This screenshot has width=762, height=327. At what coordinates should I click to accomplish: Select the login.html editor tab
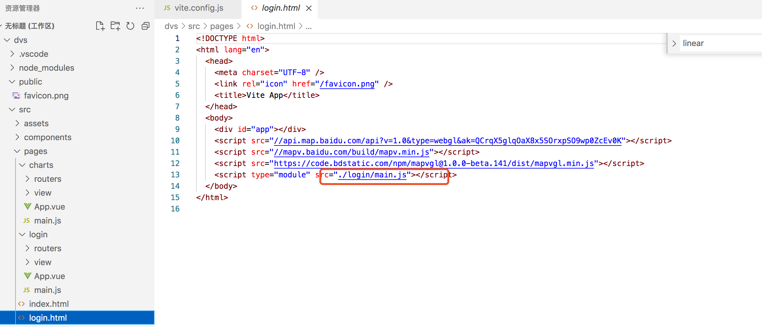[x=280, y=8]
